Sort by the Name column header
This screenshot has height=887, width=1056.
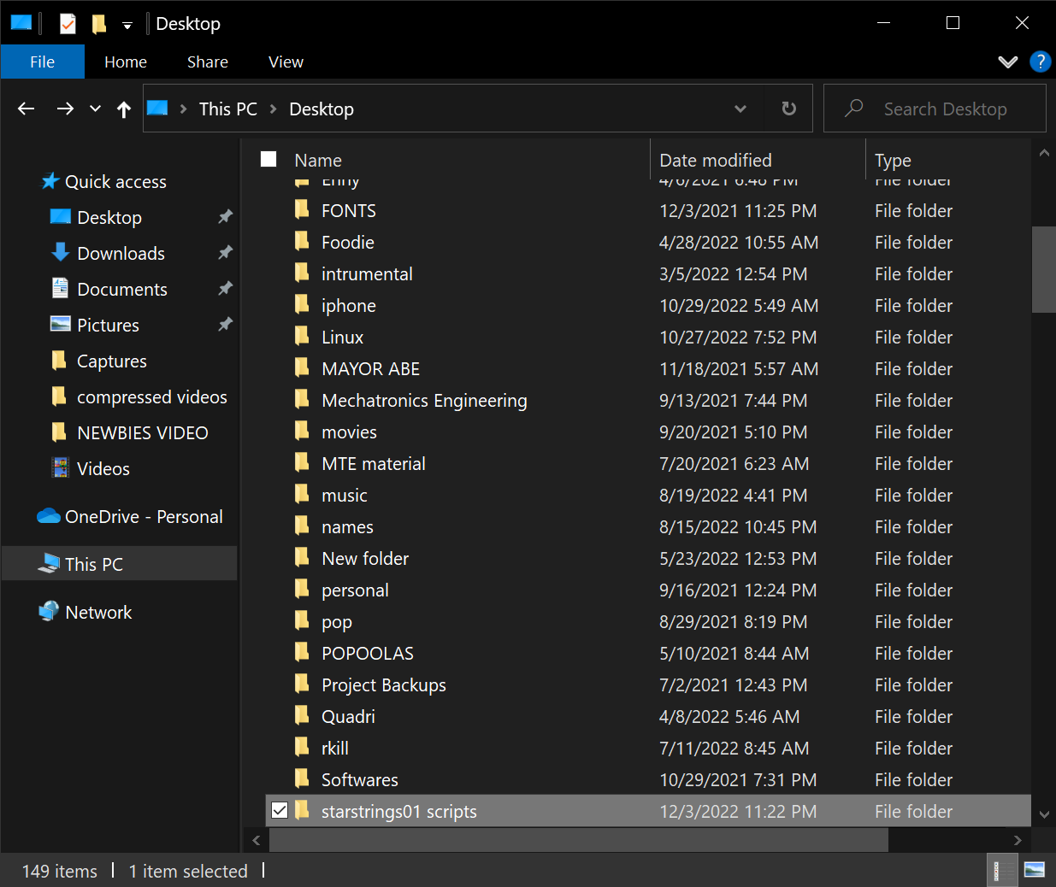point(318,160)
